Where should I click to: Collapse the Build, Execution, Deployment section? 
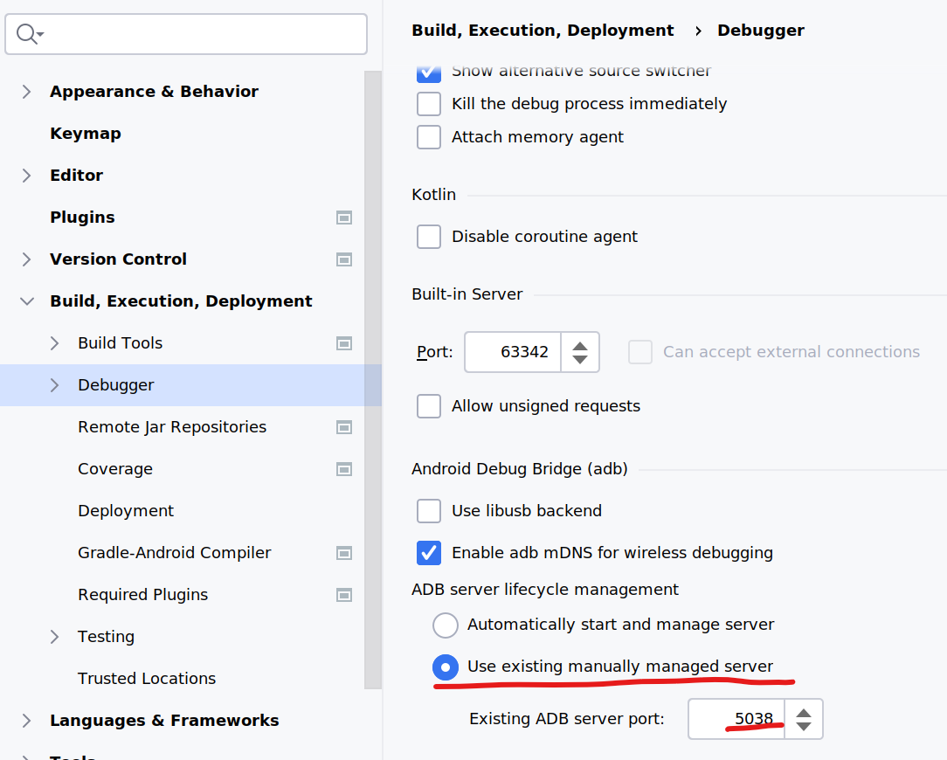(26, 301)
